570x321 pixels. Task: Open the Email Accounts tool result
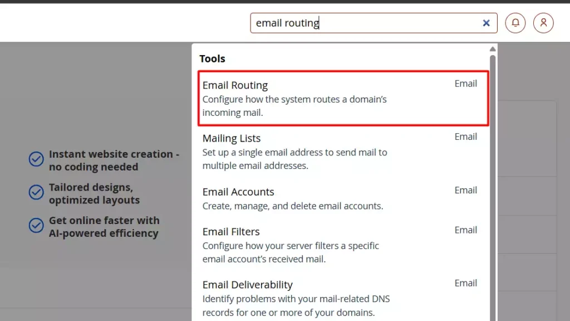343,198
